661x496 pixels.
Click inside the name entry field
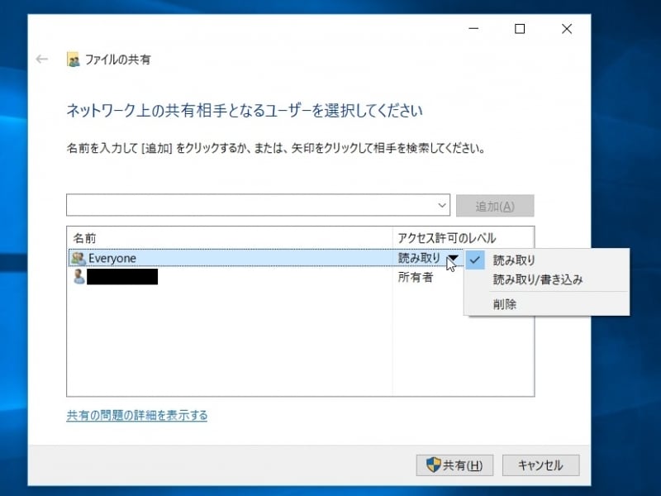pyautogui.click(x=248, y=204)
